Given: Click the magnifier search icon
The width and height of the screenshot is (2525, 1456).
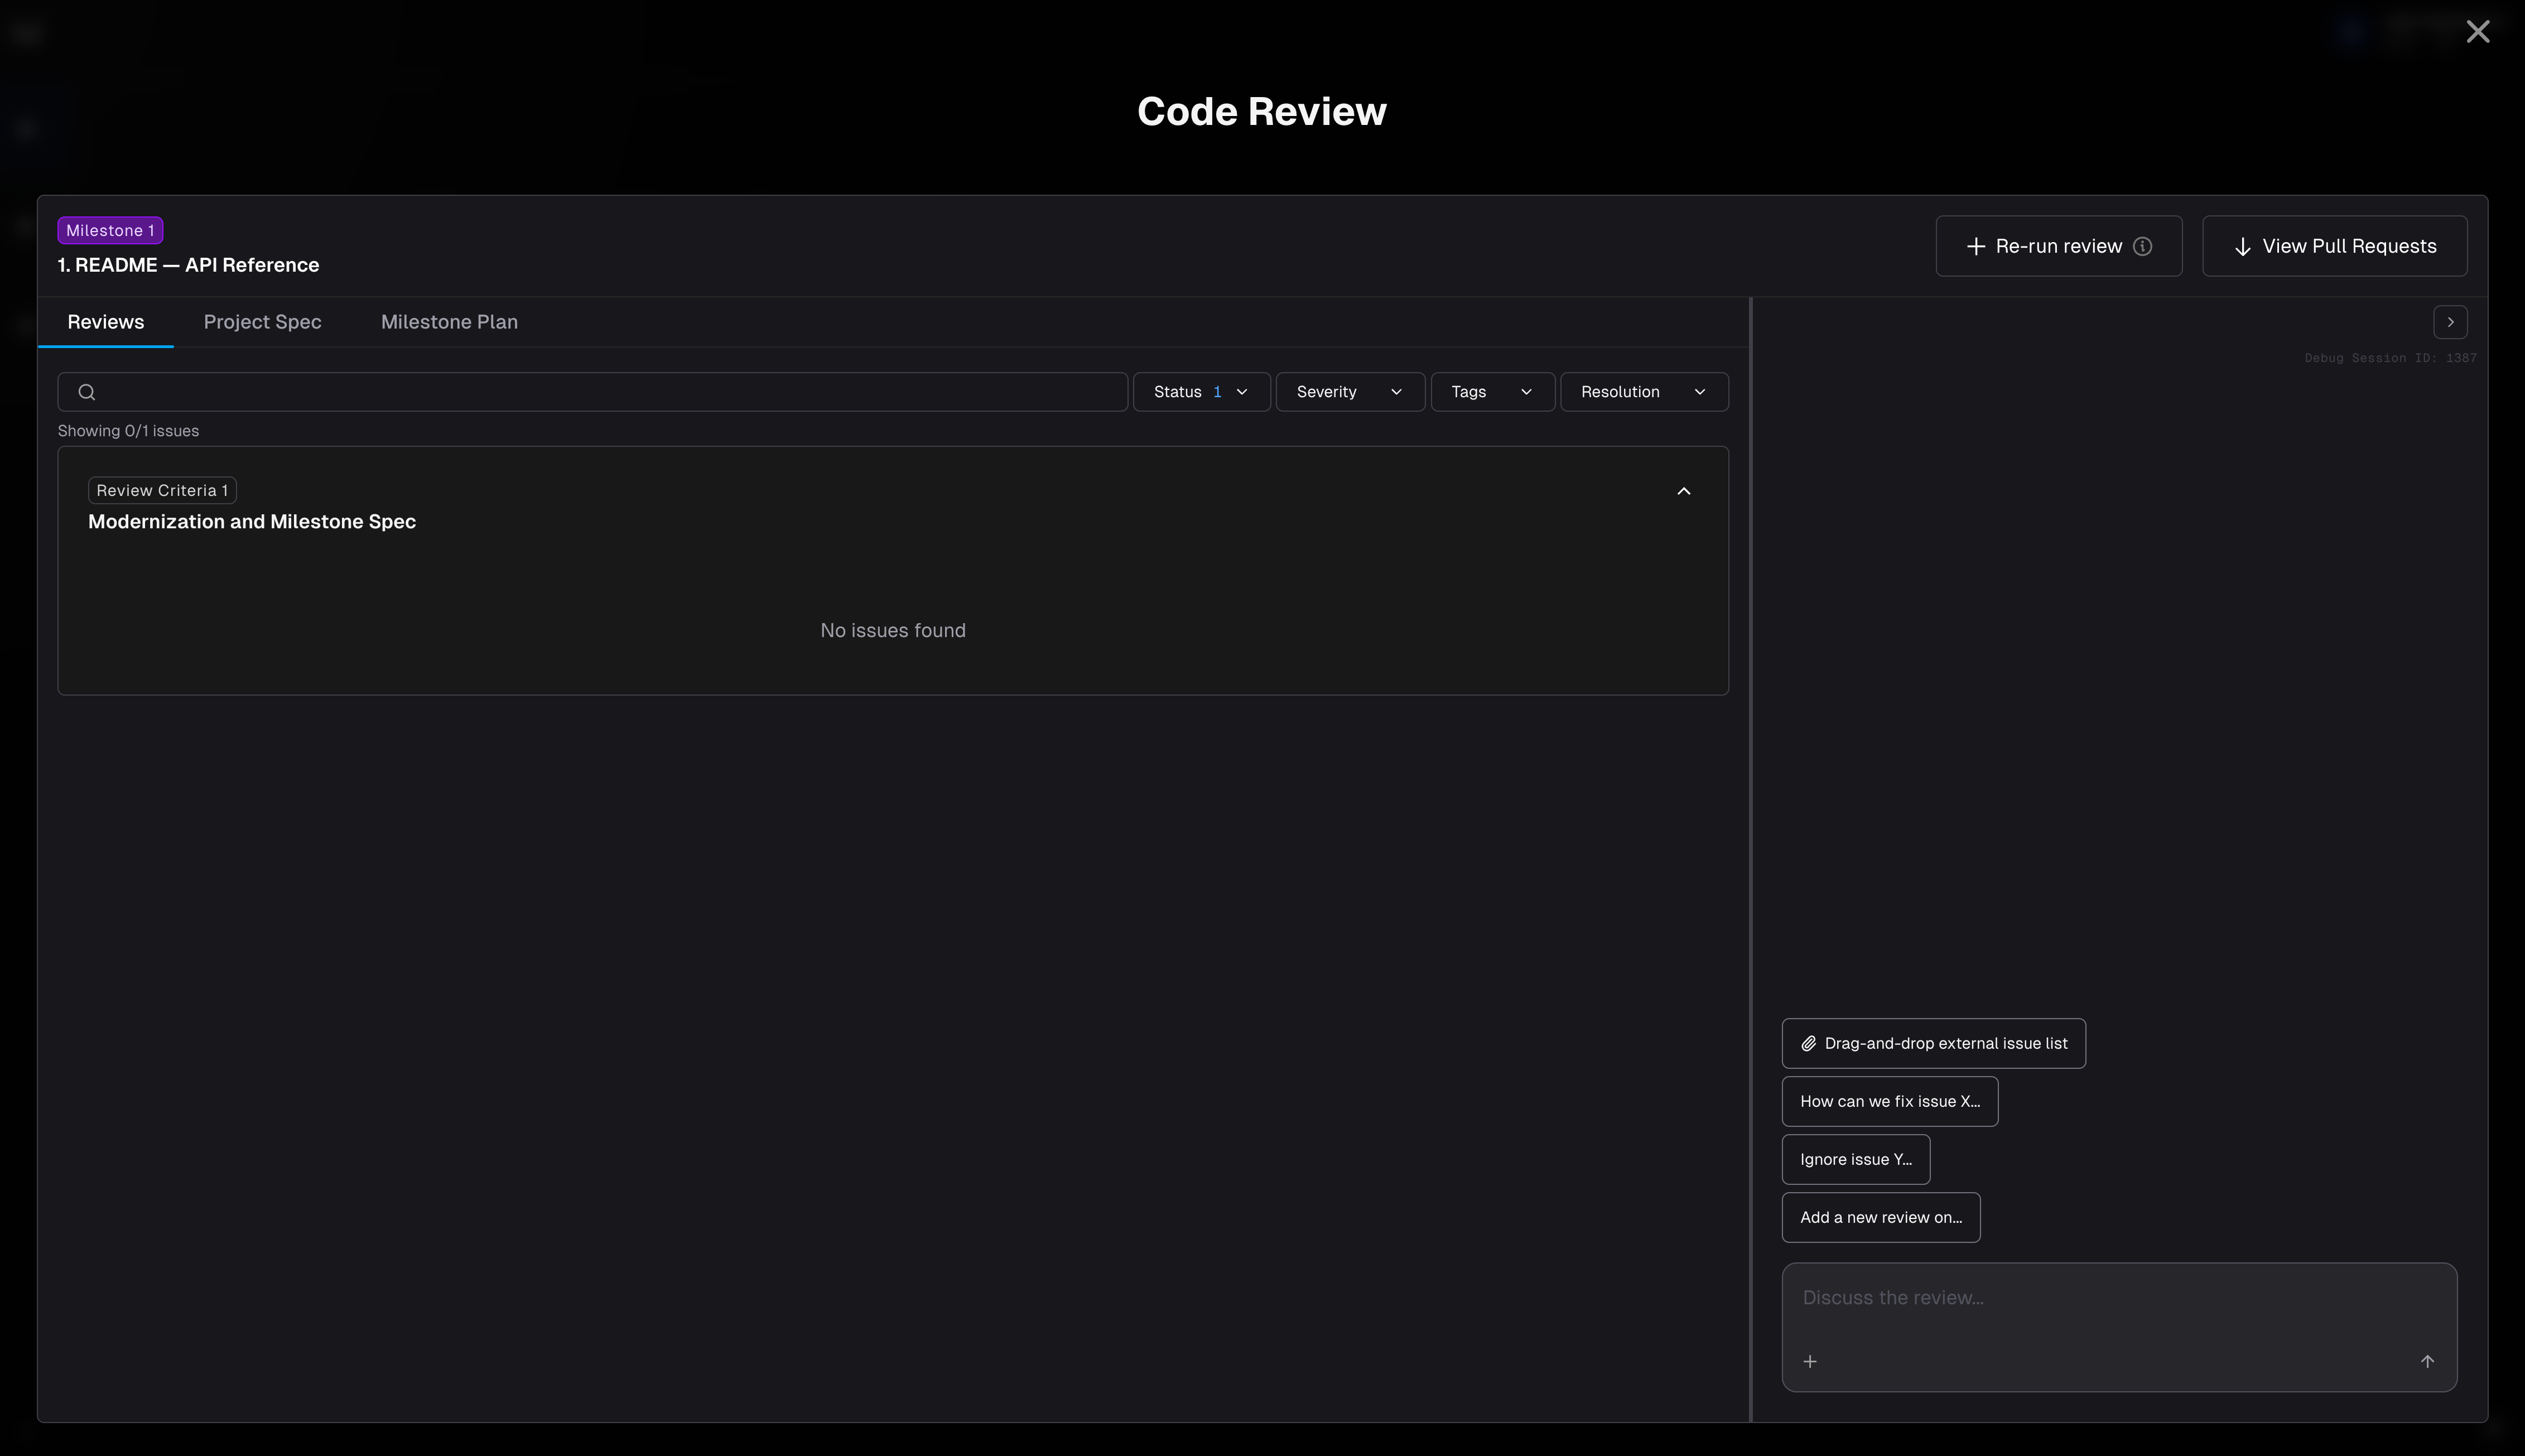Looking at the screenshot, I should pyautogui.click(x=87, y=392).
